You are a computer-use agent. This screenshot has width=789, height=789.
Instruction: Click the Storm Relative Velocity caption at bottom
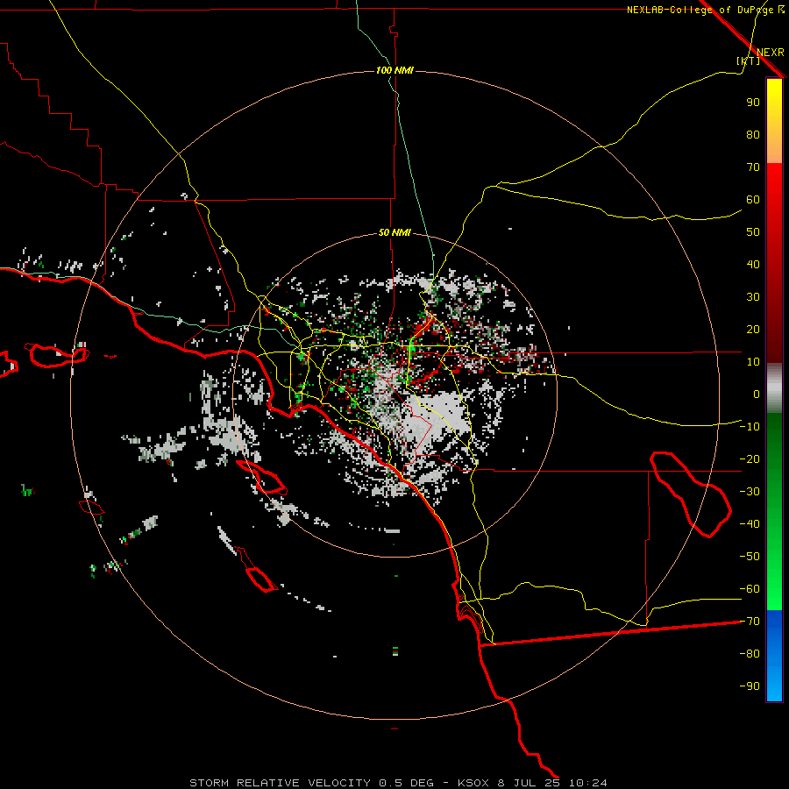point(398,783)
